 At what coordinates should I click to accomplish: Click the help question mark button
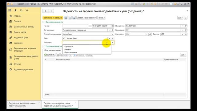point(186,18)
